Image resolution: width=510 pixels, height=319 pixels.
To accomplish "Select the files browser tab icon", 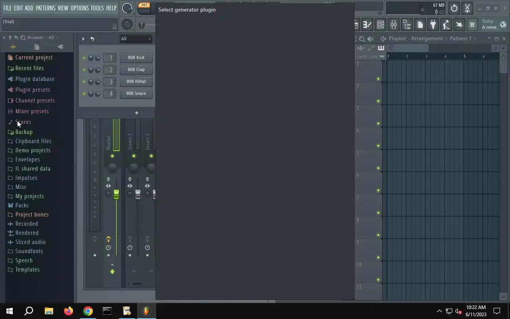I will pyautogui.click(x=37, y=47).
